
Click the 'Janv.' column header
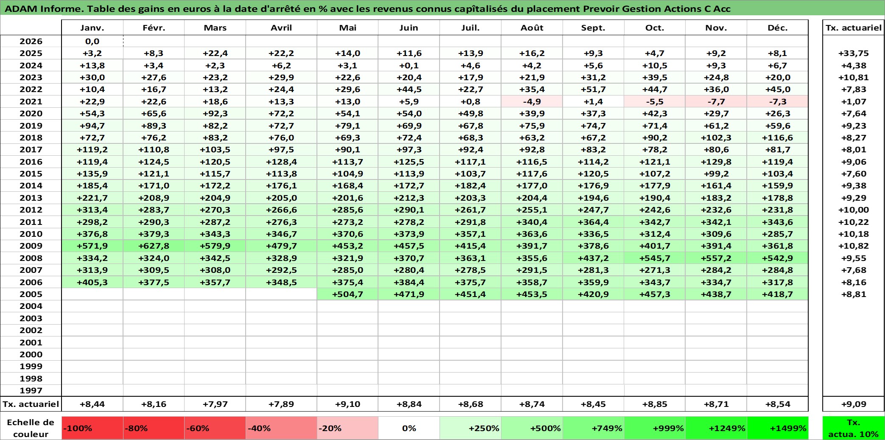92,28
